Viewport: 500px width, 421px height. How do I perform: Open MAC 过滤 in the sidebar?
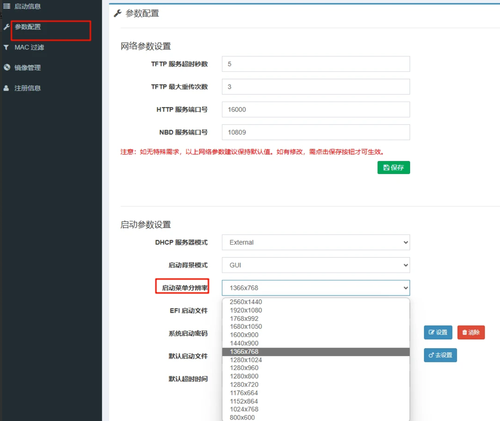click(29, 47)
